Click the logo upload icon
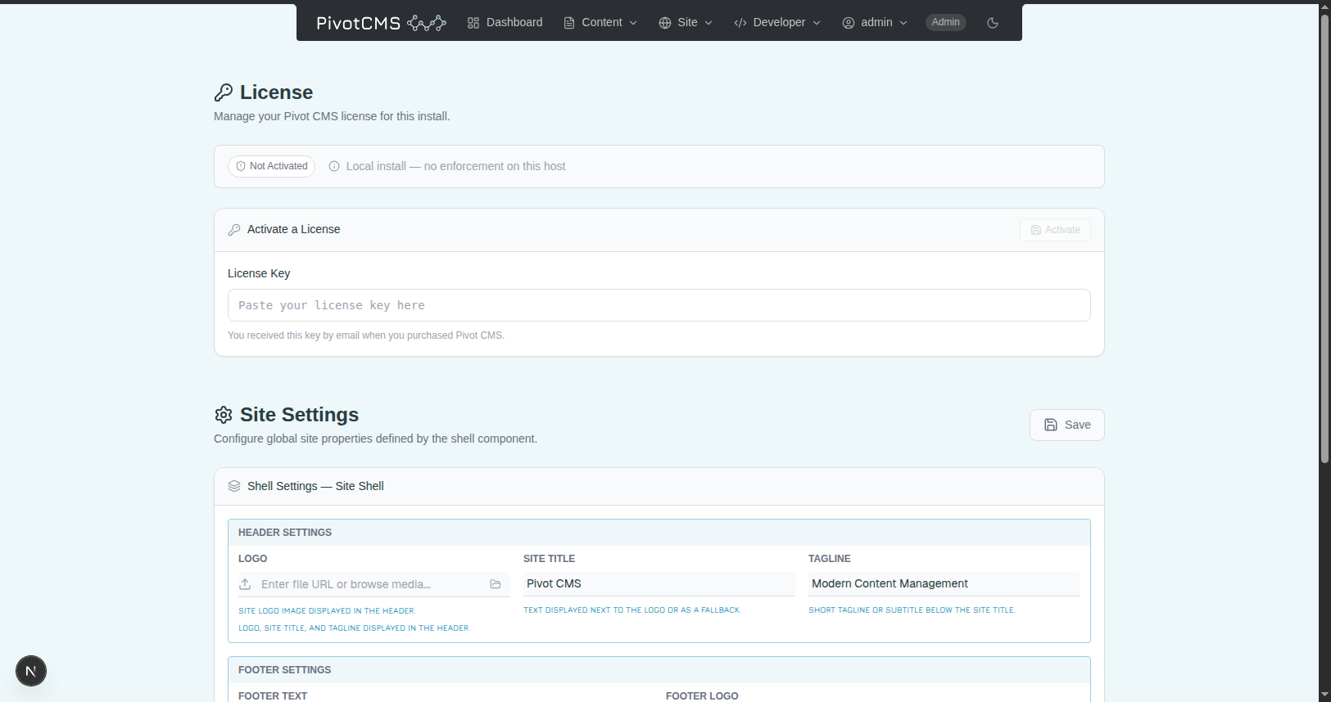Screen dimensions: 1331x702 coord(245,584)
